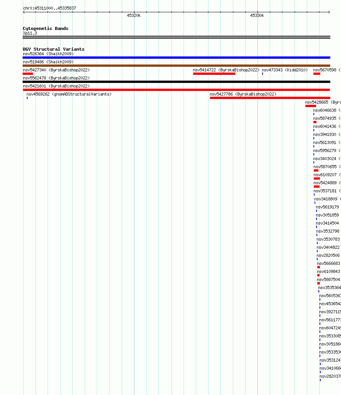Click the nsv526364 (Shaikh2009) label

point(48,54)
